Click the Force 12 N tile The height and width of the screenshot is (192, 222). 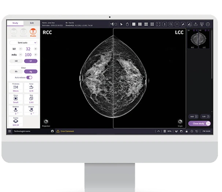[x=31, y=87]
